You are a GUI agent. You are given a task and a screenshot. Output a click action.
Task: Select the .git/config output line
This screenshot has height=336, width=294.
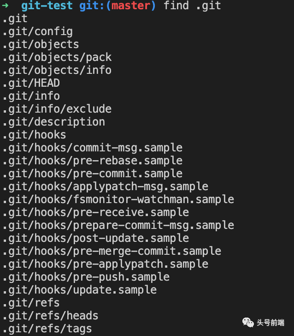38,32
